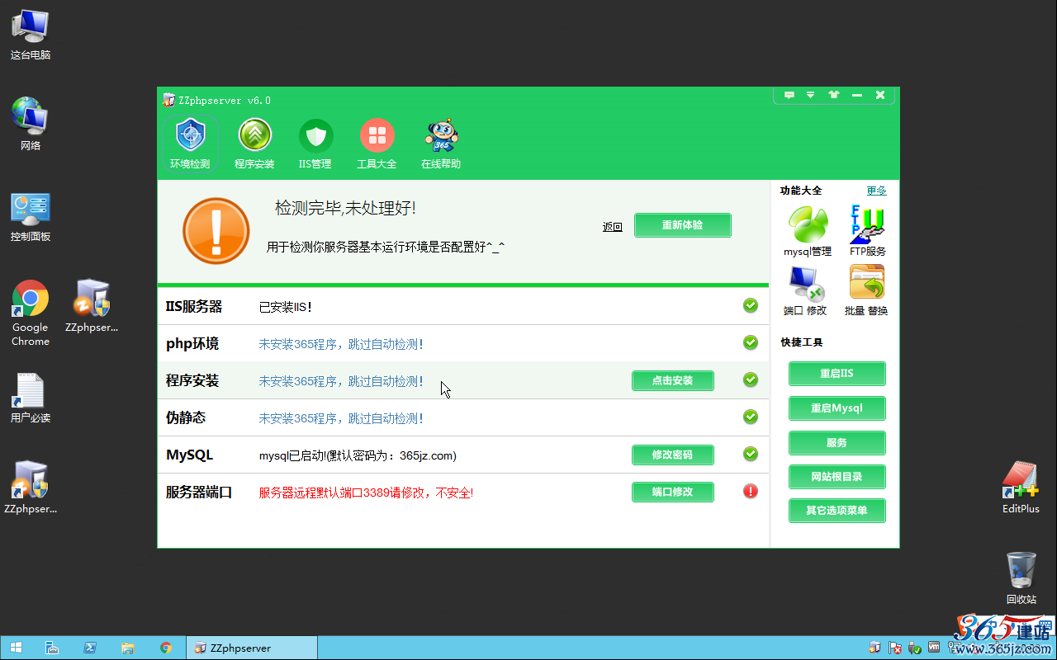Open File Explorer from the taskbar

(128, 648)
